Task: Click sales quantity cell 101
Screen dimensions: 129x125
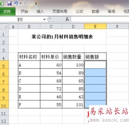Action: point(73,104)
